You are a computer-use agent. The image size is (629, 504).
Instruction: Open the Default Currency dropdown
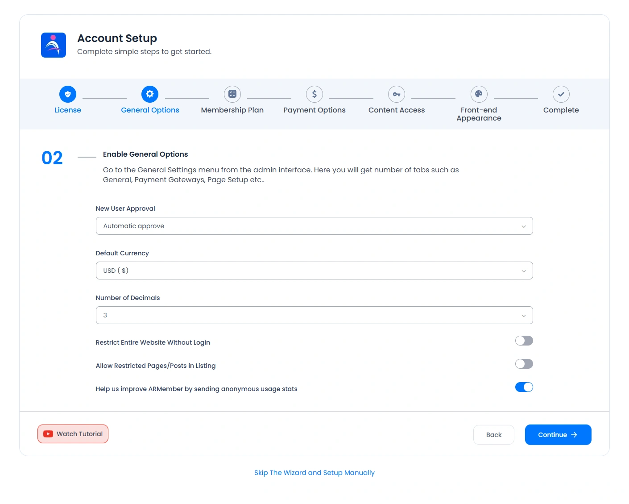tap(314, 271)
